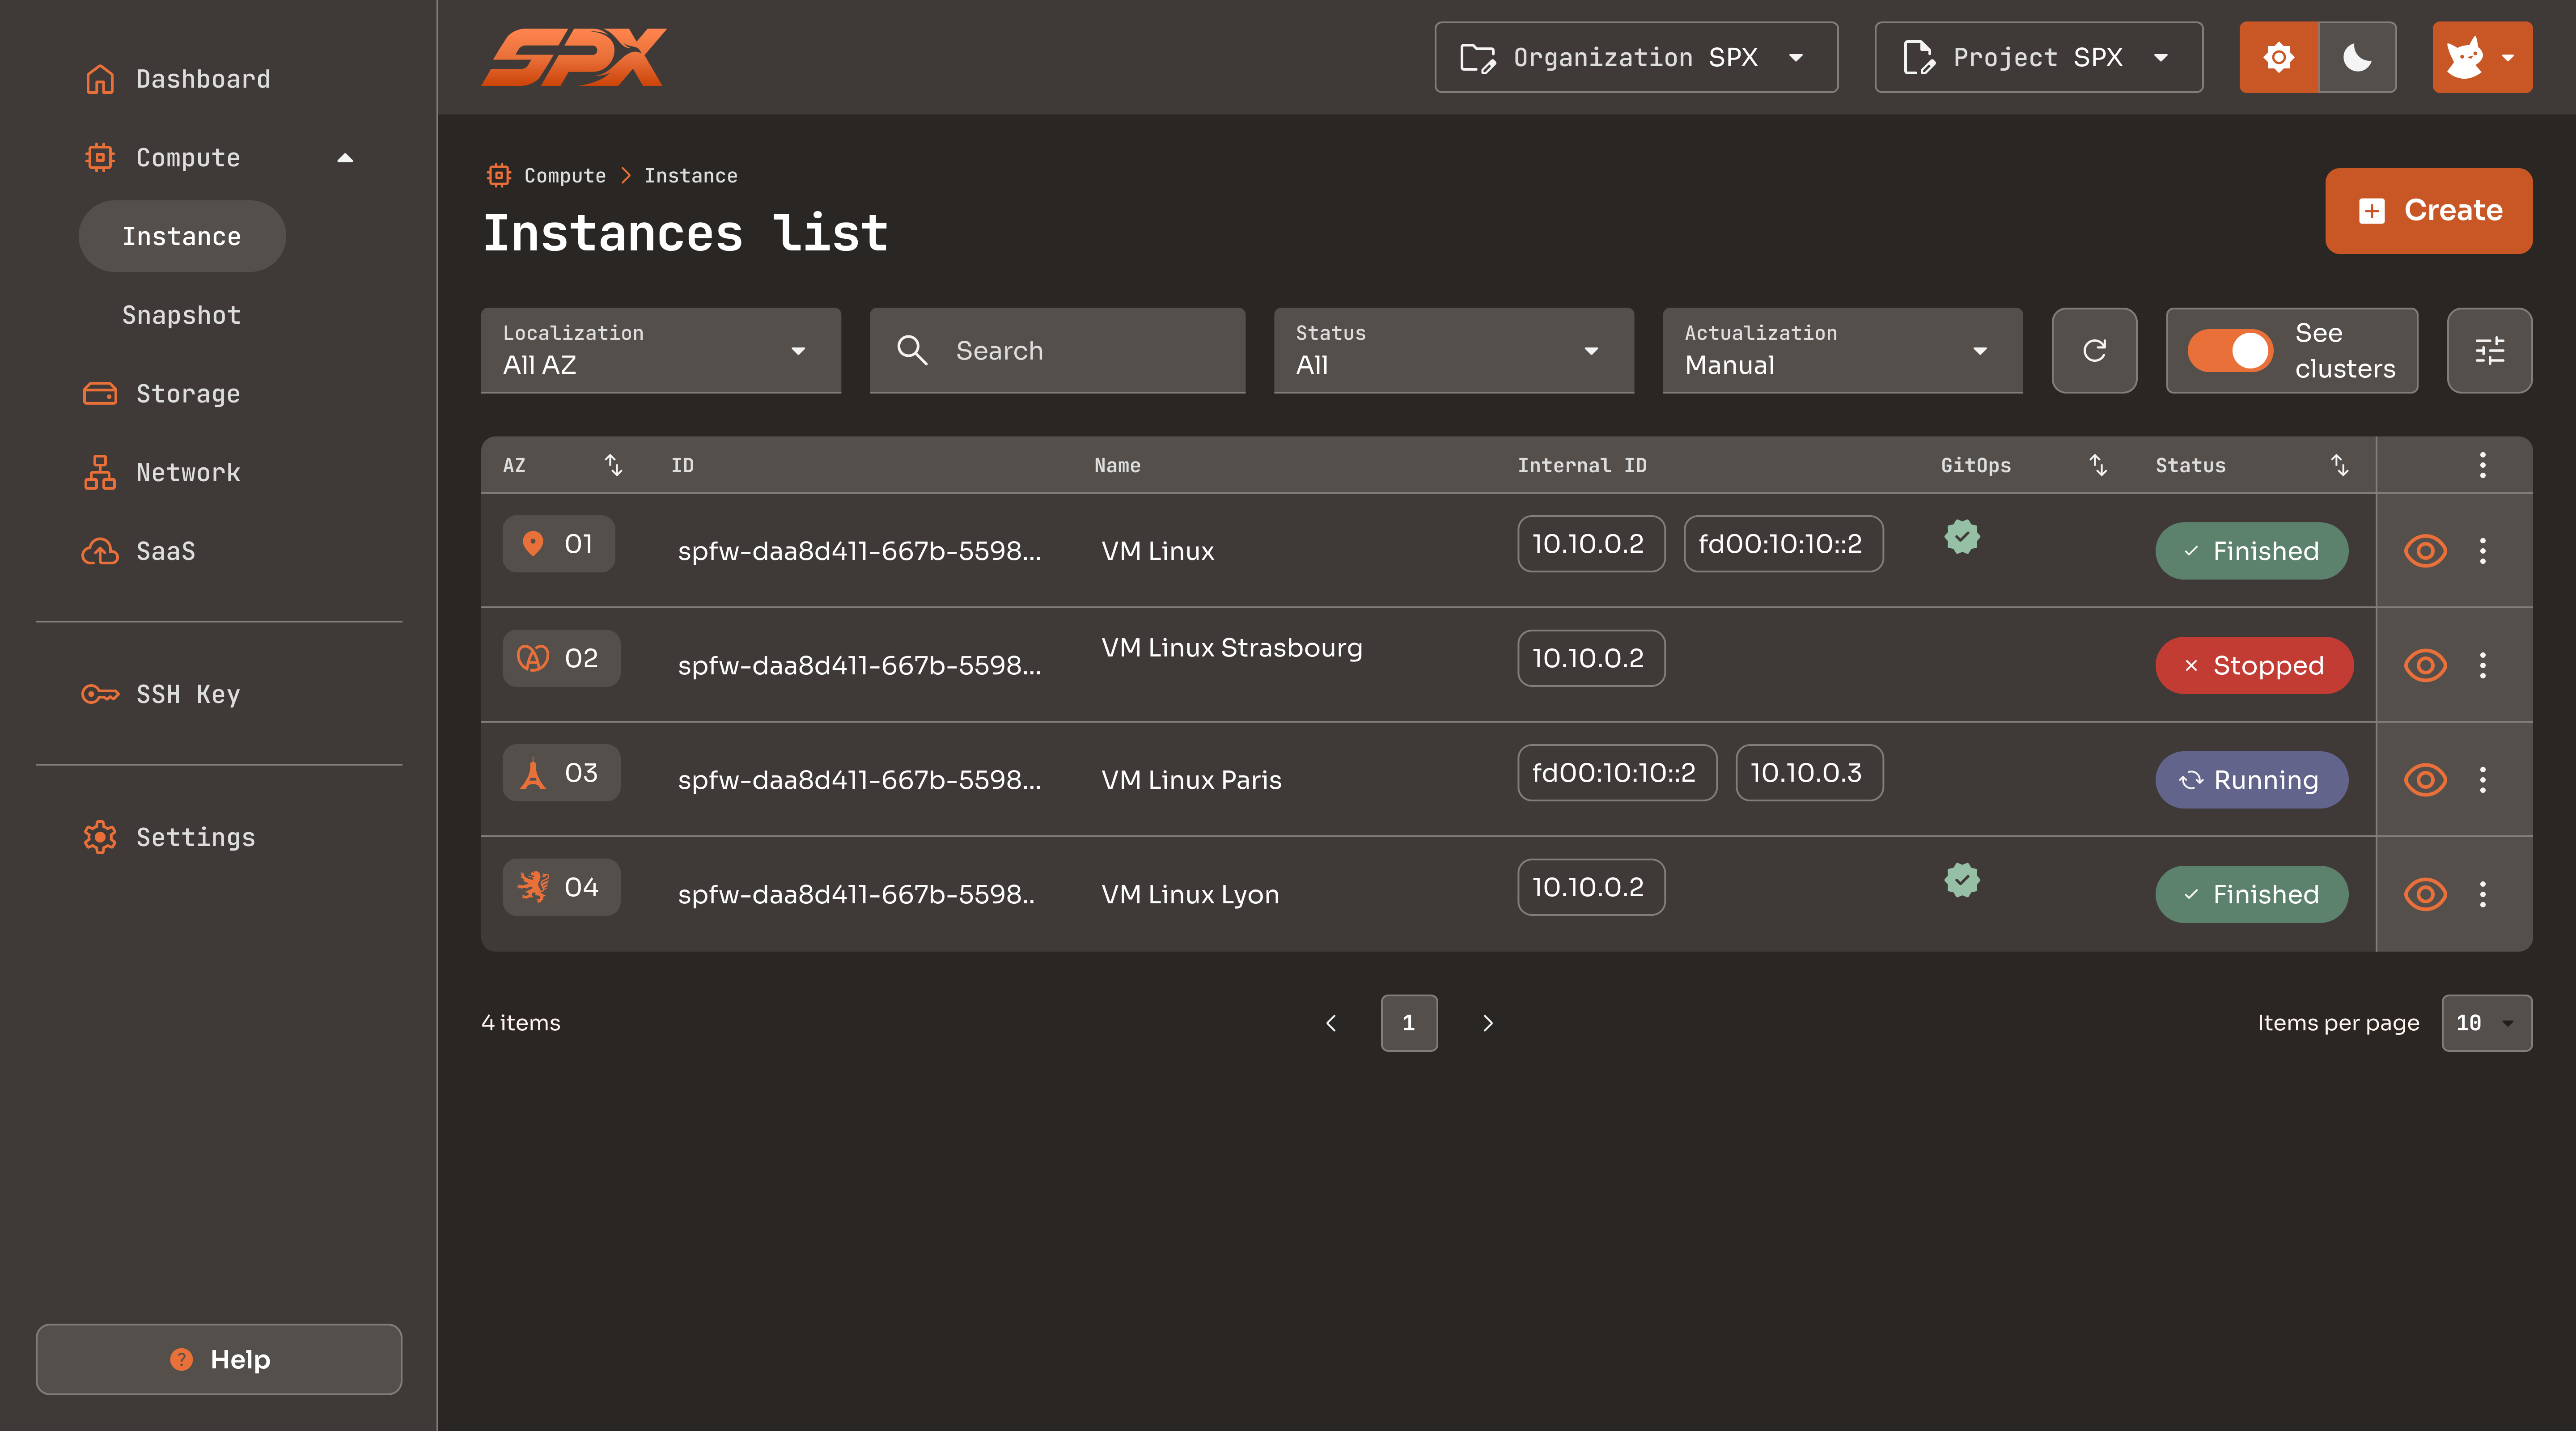This screenshot has width=2576, height=1431.
Task: Click the AZ 02 pretzel badge
Action: (x=561, y=658)
